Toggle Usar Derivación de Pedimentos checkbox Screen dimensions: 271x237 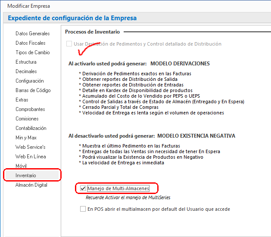[69, 44]
